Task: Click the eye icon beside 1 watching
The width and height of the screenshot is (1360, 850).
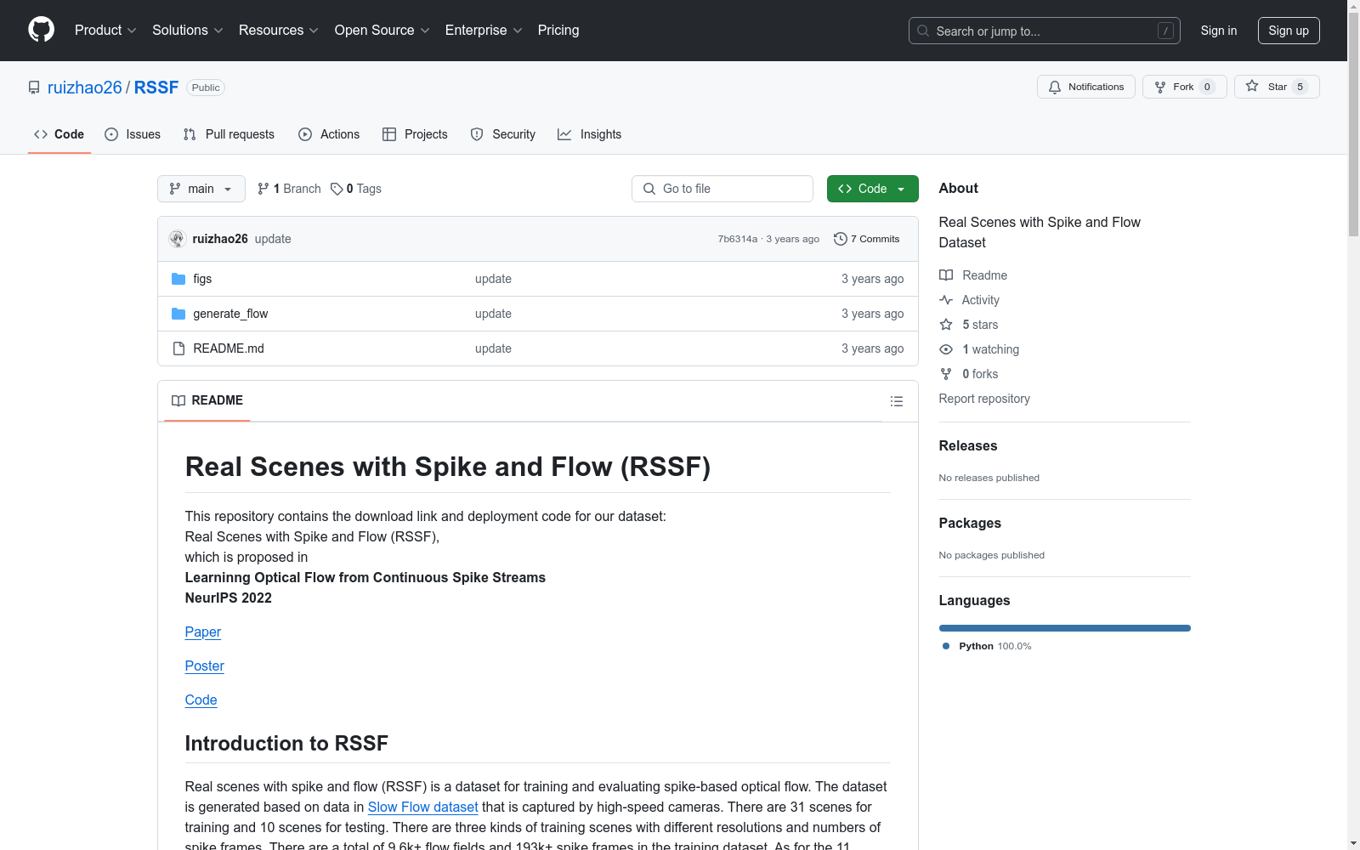Action: tap(946, 349)
